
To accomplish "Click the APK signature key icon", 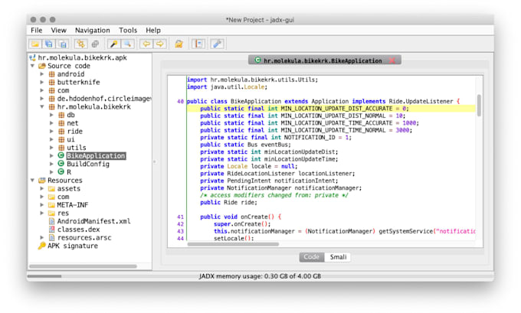I will [42, 246].
